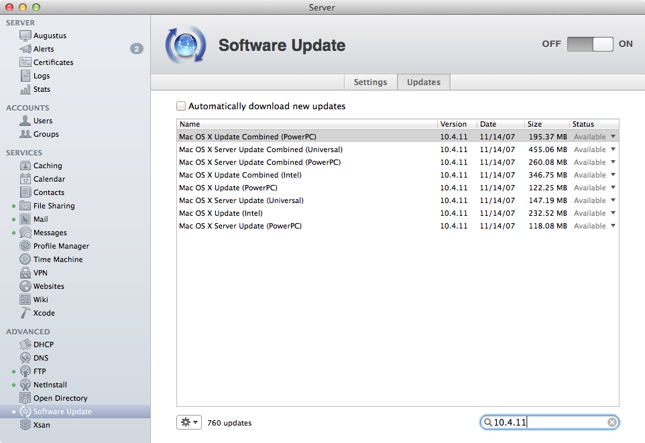The width and height of the screenshot is (645, 443).
Task: Sort updates by Date column header
Action: pyautogui.click(x=500, y=124)
